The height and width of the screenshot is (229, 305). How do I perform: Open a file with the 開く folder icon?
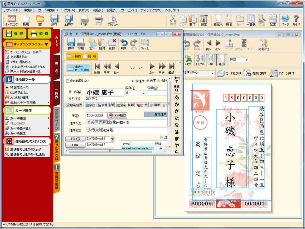tap(40, 21)
